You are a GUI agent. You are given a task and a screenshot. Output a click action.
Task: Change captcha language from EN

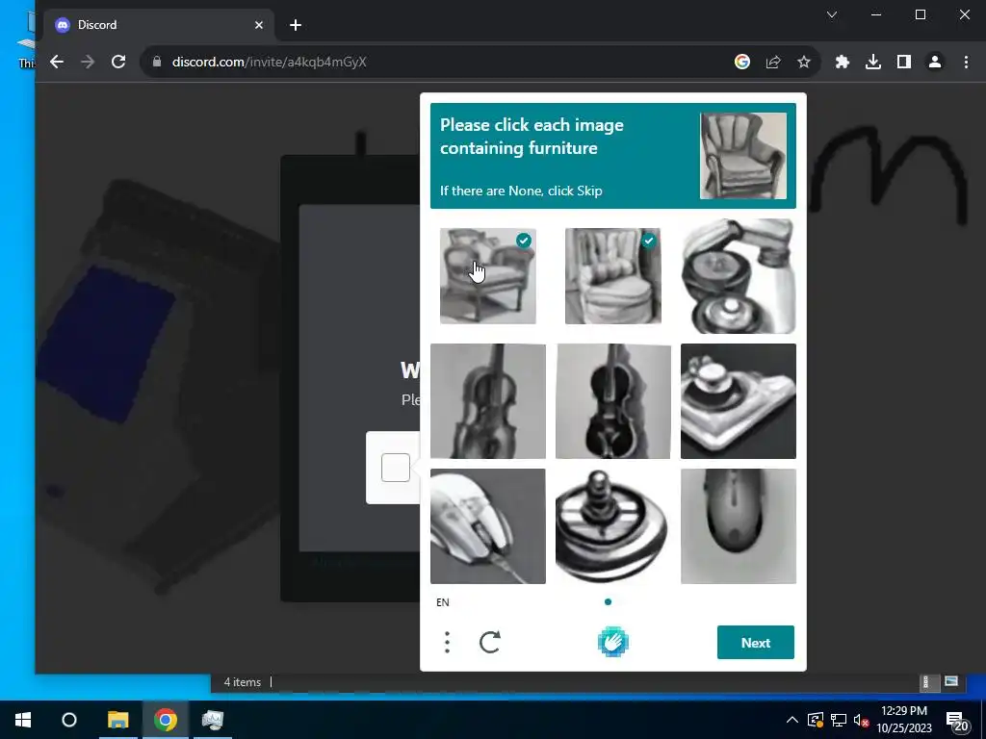443,602
